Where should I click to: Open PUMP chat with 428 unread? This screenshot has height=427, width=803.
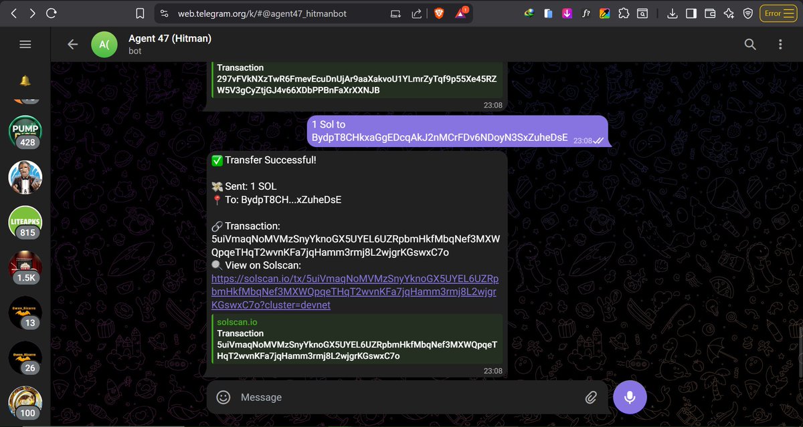pos(25,132)
